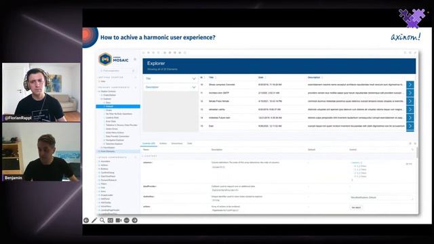Image resolution: width=434 pixels, height=244 pixels.
Task: Click the open in new tab icon
Action: [x=410, y=53]
